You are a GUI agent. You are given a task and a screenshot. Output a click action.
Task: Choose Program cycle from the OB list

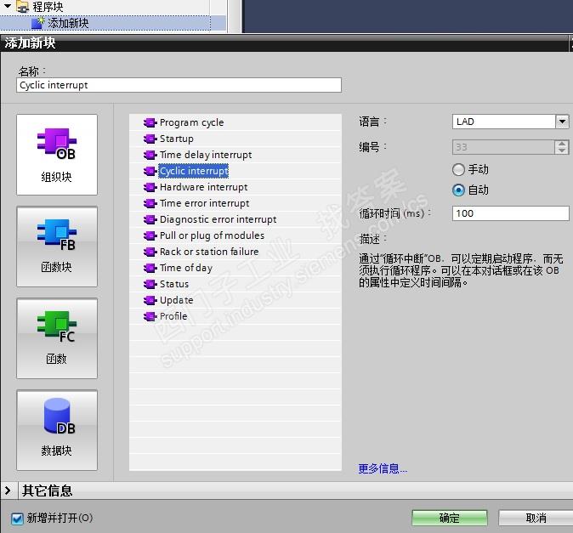click(x=192, y=122)
